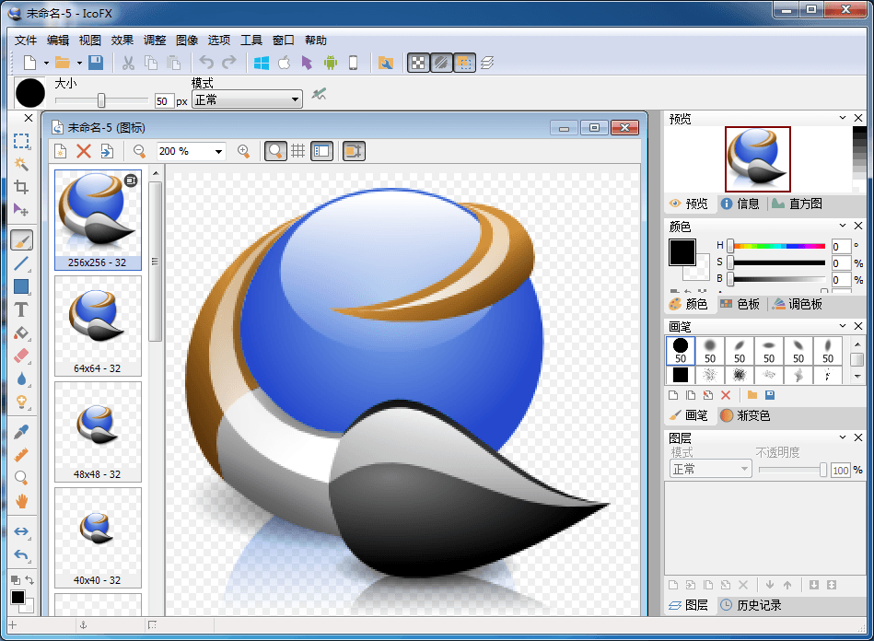Select the crop tool
The image size is (874, 641).
click(21, 187)
